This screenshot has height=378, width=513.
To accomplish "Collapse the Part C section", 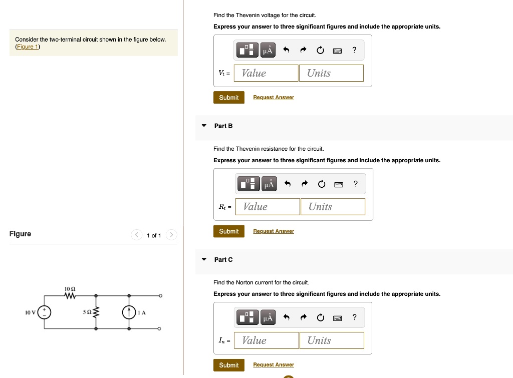I will click(x=204, y=259).
